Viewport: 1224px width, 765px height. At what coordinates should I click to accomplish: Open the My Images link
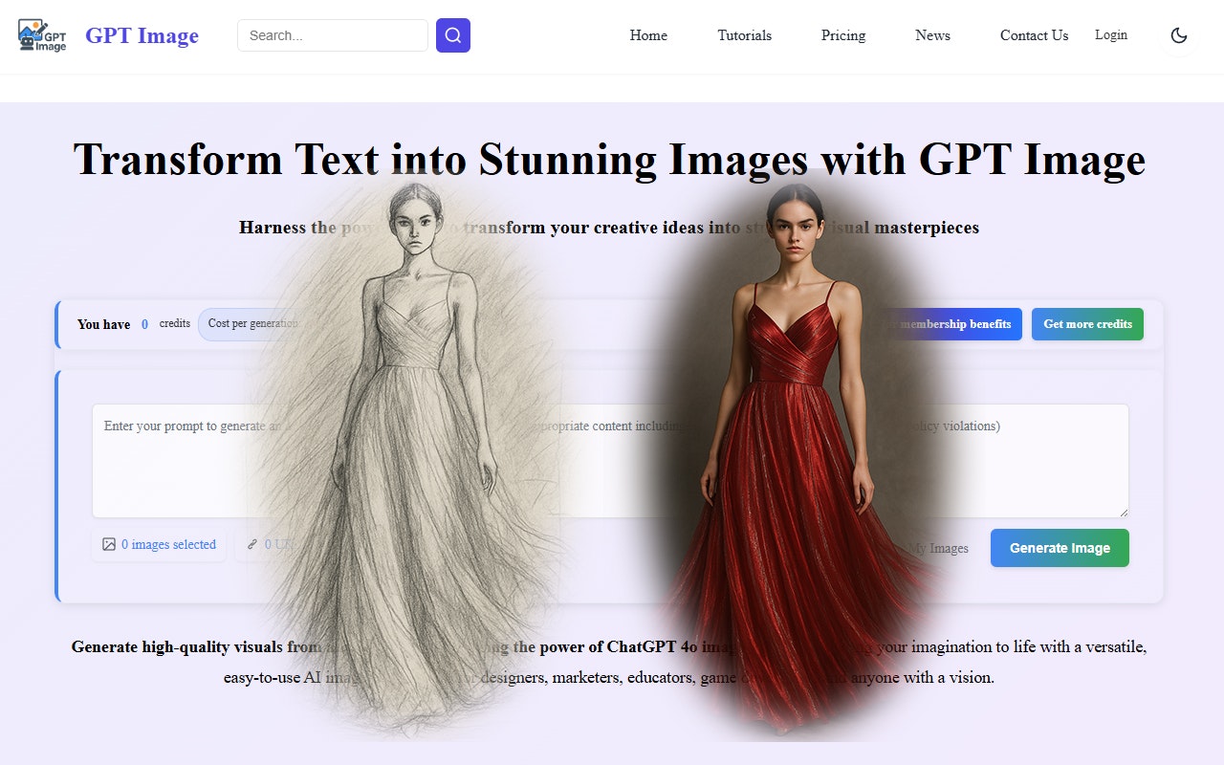(935, 548)
